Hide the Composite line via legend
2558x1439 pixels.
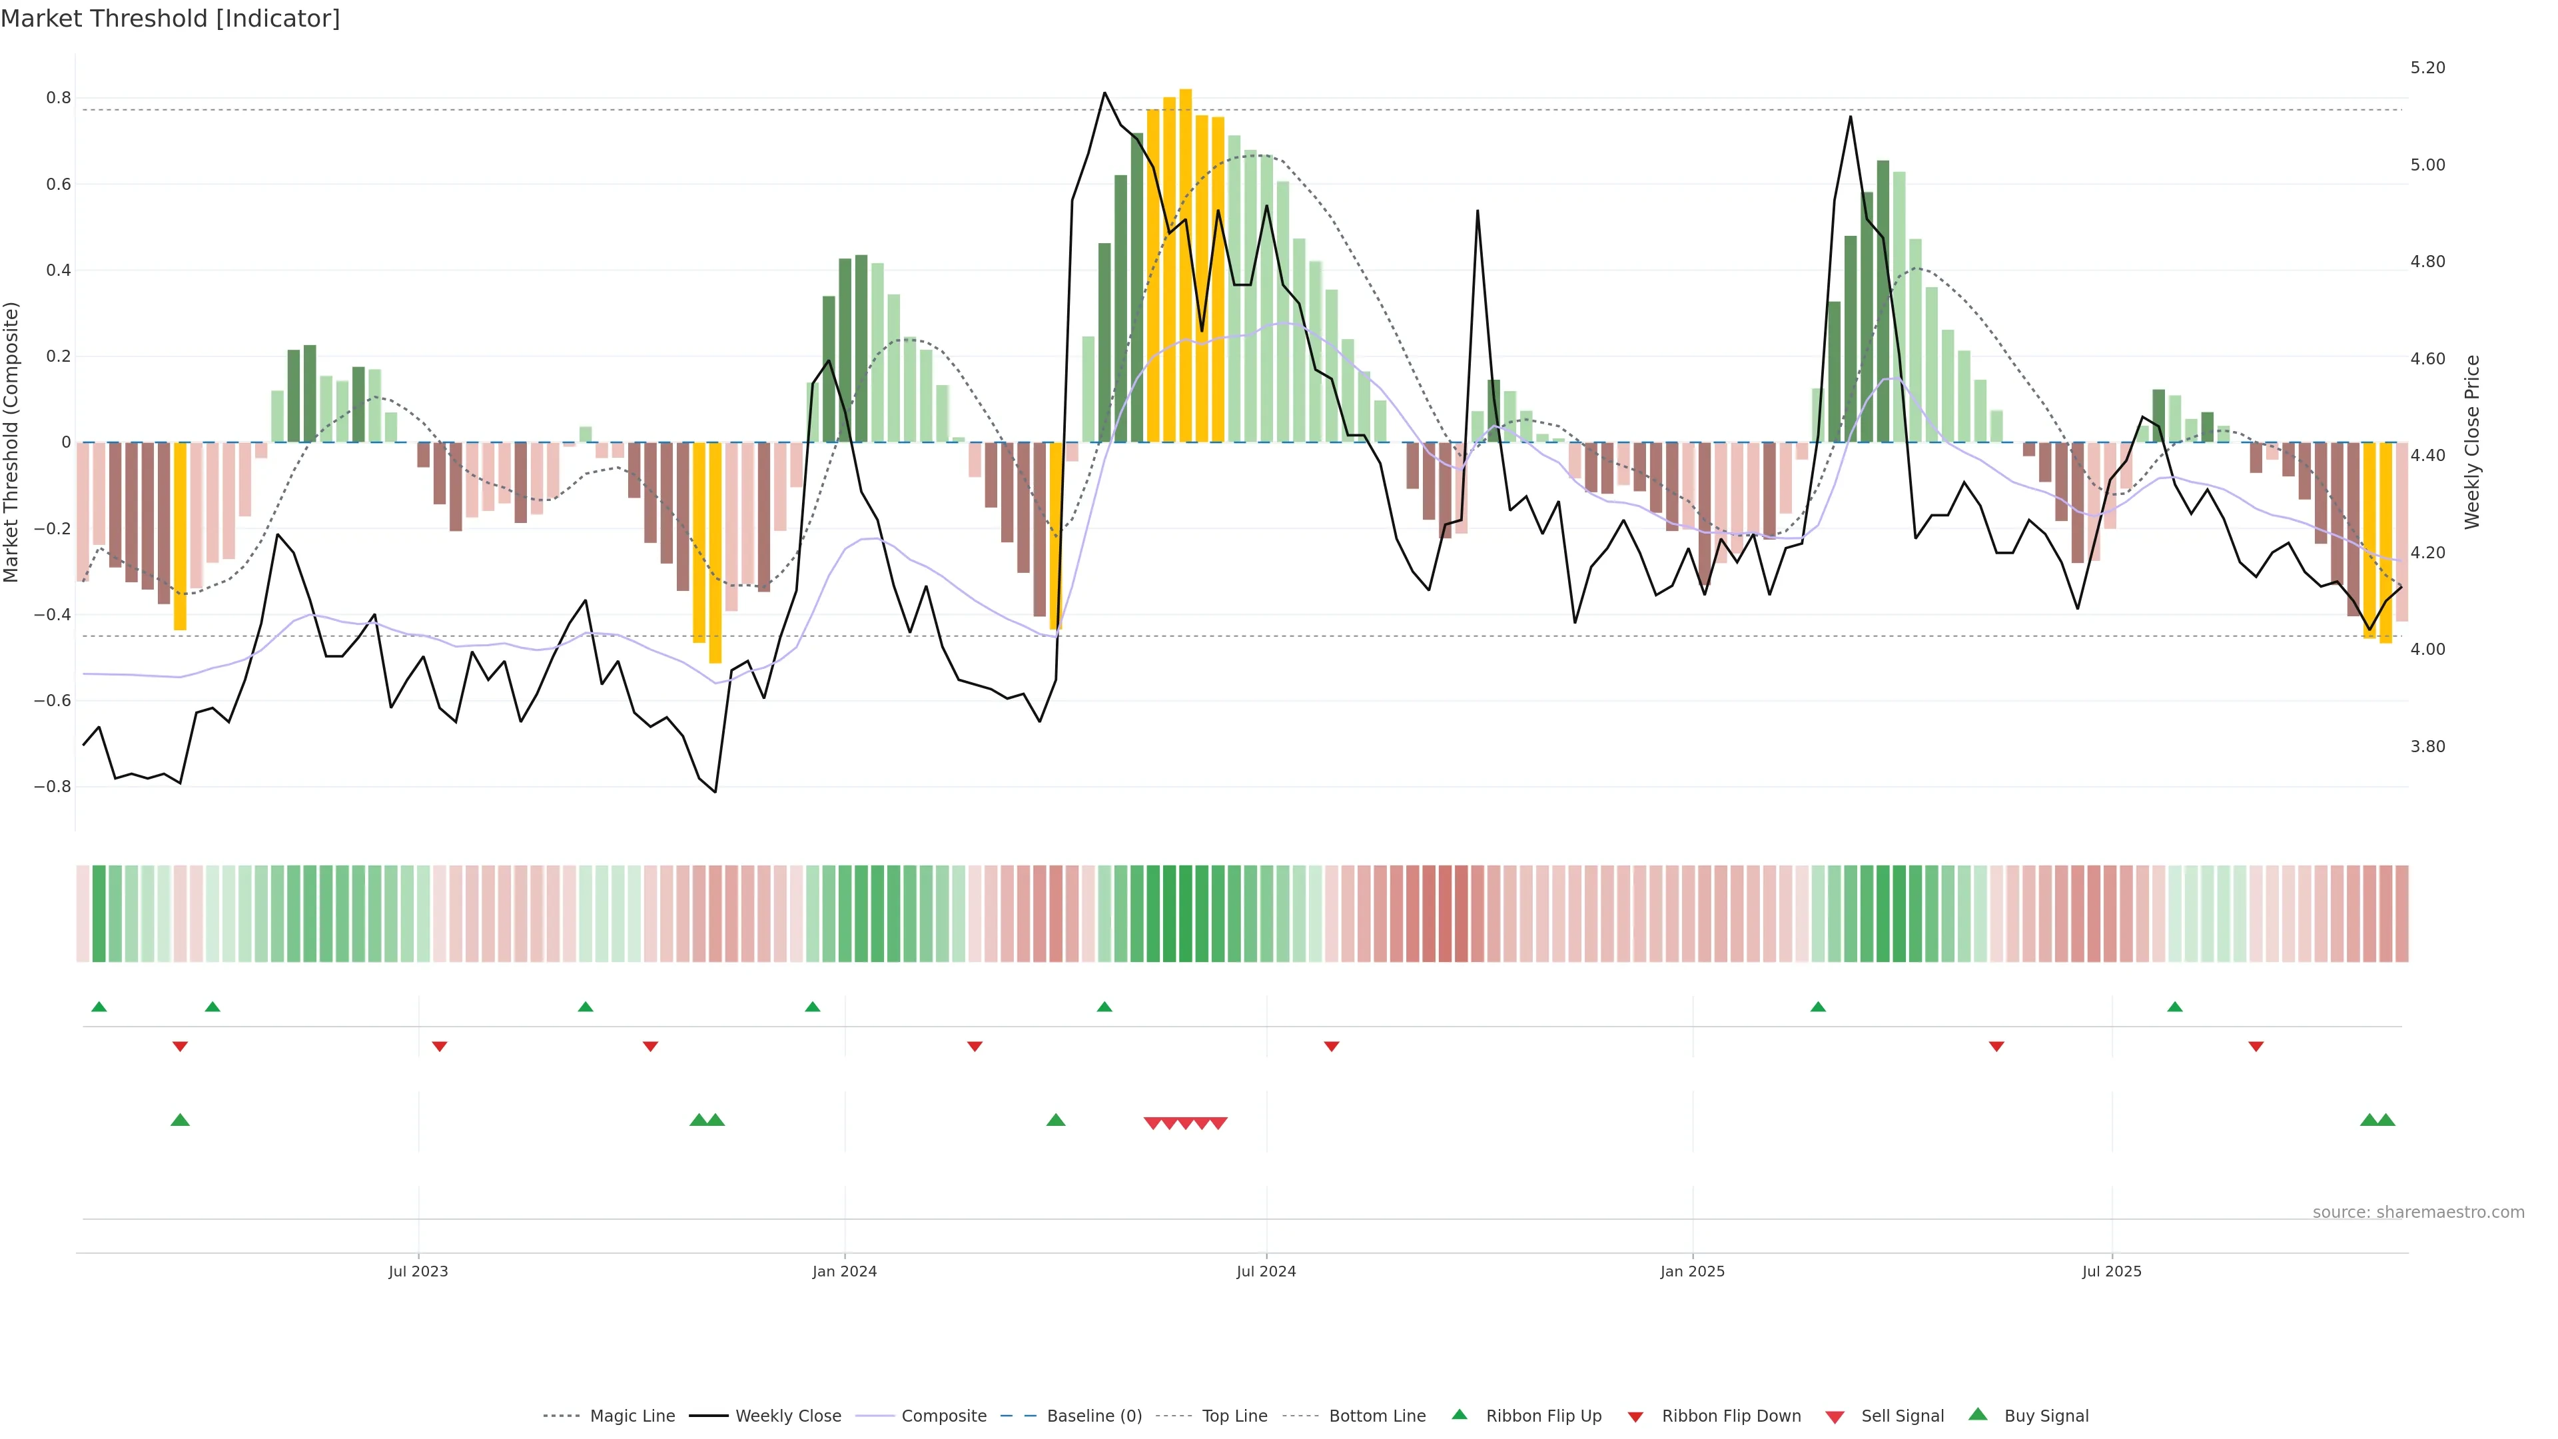click(943, 1416)
